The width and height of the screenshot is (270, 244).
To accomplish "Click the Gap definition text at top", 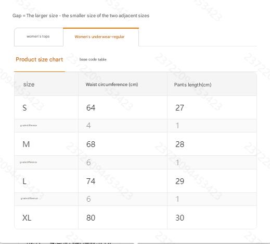I will pos(81,16).
